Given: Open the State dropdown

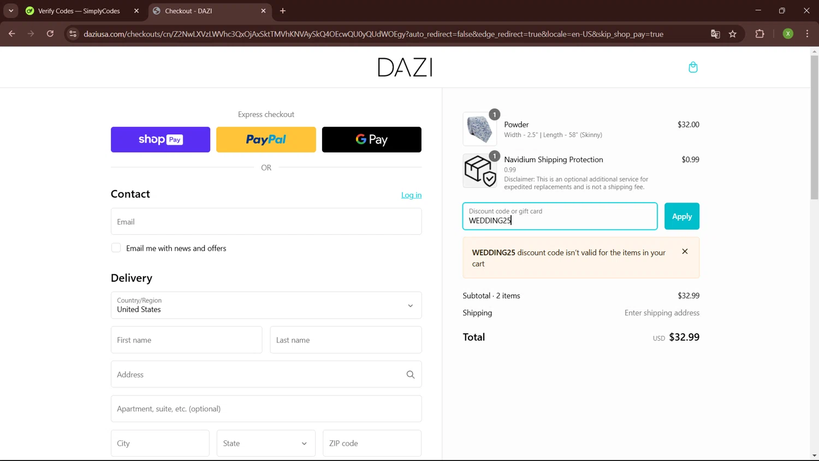Looking at the screenshot, I should pyautogui.click(x=266, y=443).
